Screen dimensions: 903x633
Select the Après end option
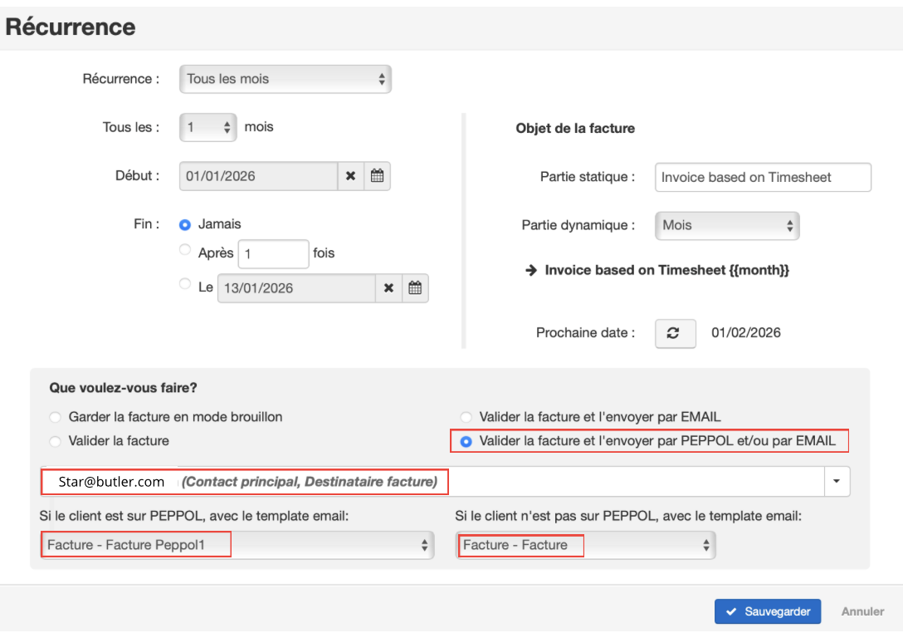185,250
